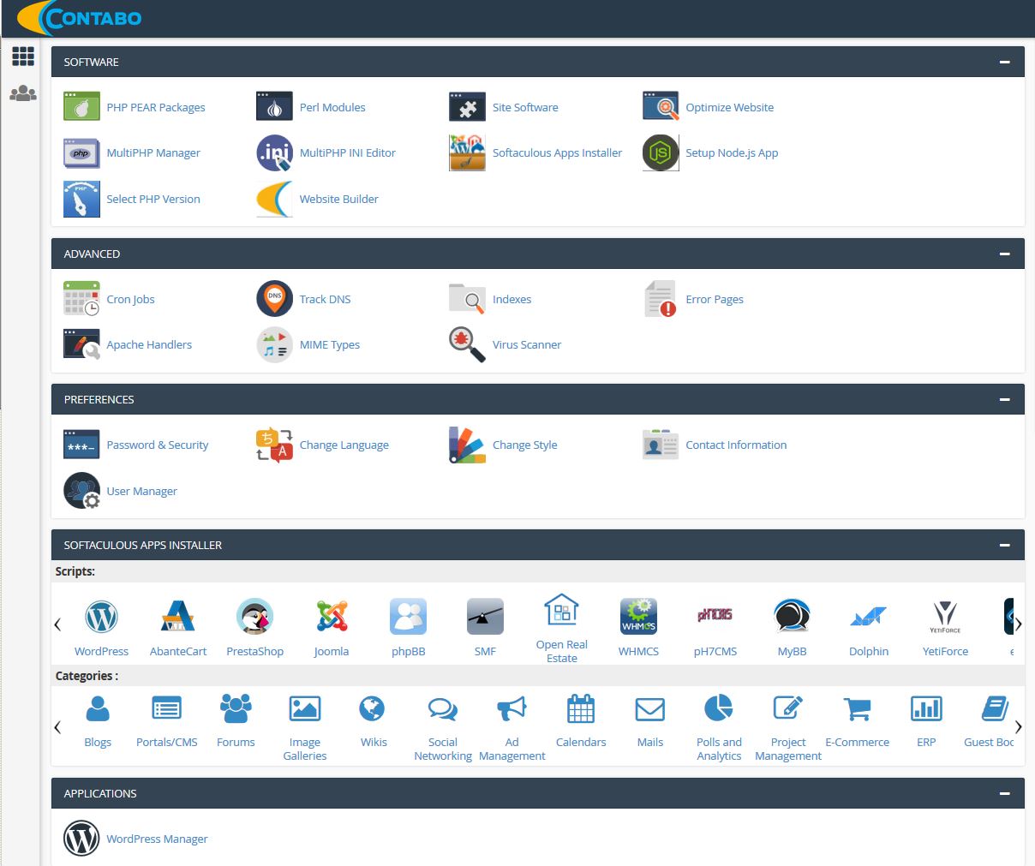Collapse the Software section
The image size is (1035, 866).
(x=1005, y=62)
